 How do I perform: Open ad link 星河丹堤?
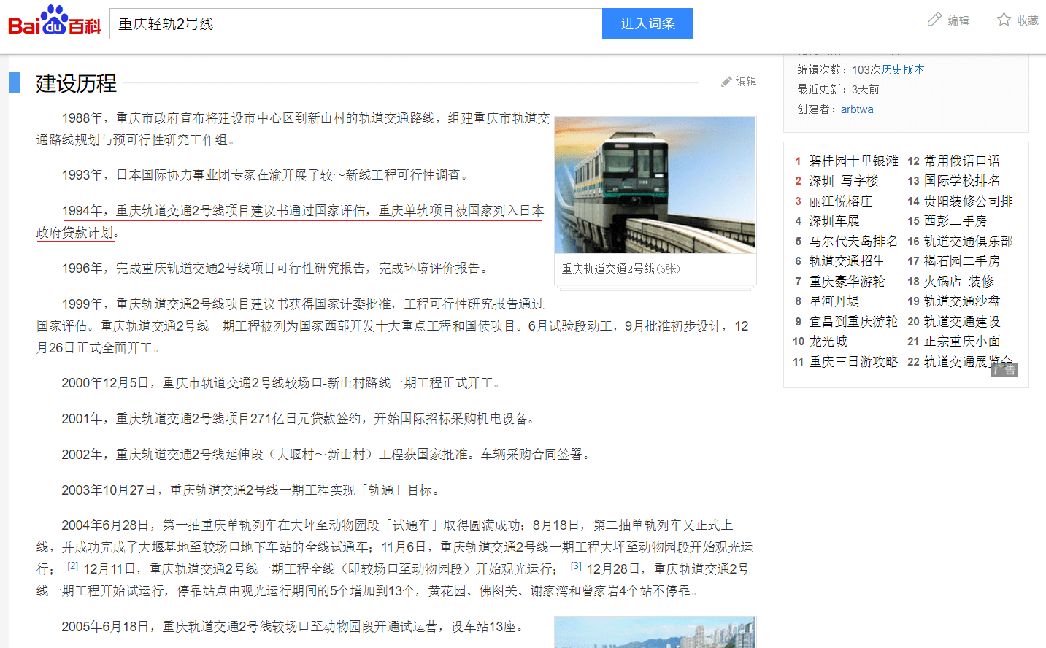click(834, 301)
